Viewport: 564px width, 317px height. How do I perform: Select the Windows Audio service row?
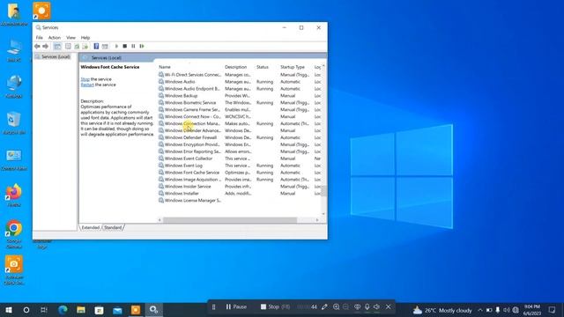(x=239, y=82)
